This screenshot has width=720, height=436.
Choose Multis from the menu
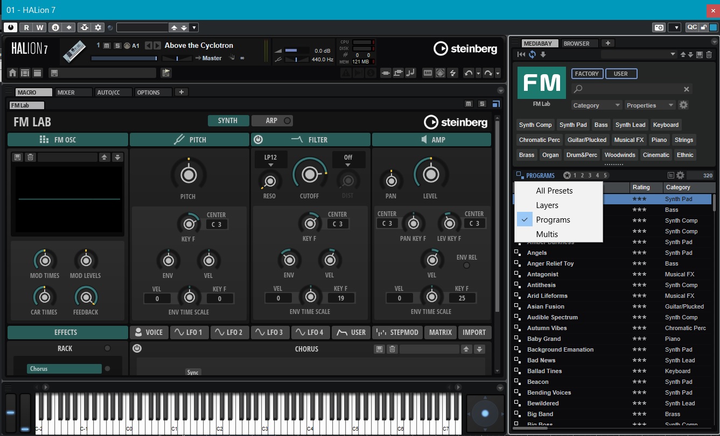click(x=558, y=234)
